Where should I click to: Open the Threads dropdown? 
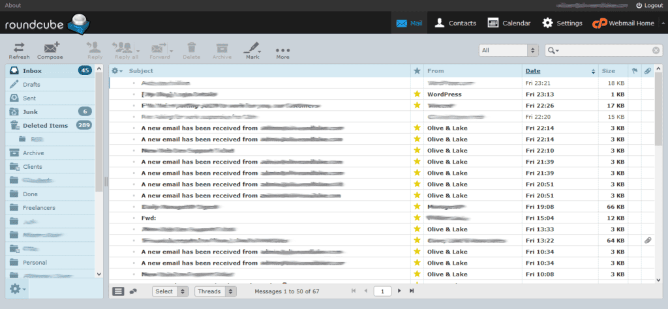pyautogui.click(x=215, y=291)
